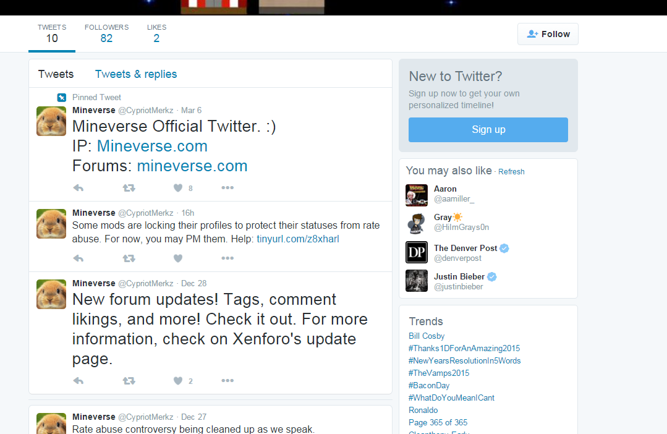Click Mineverse name on the Dec 27 tweet
667x434 pixels.
93,417
